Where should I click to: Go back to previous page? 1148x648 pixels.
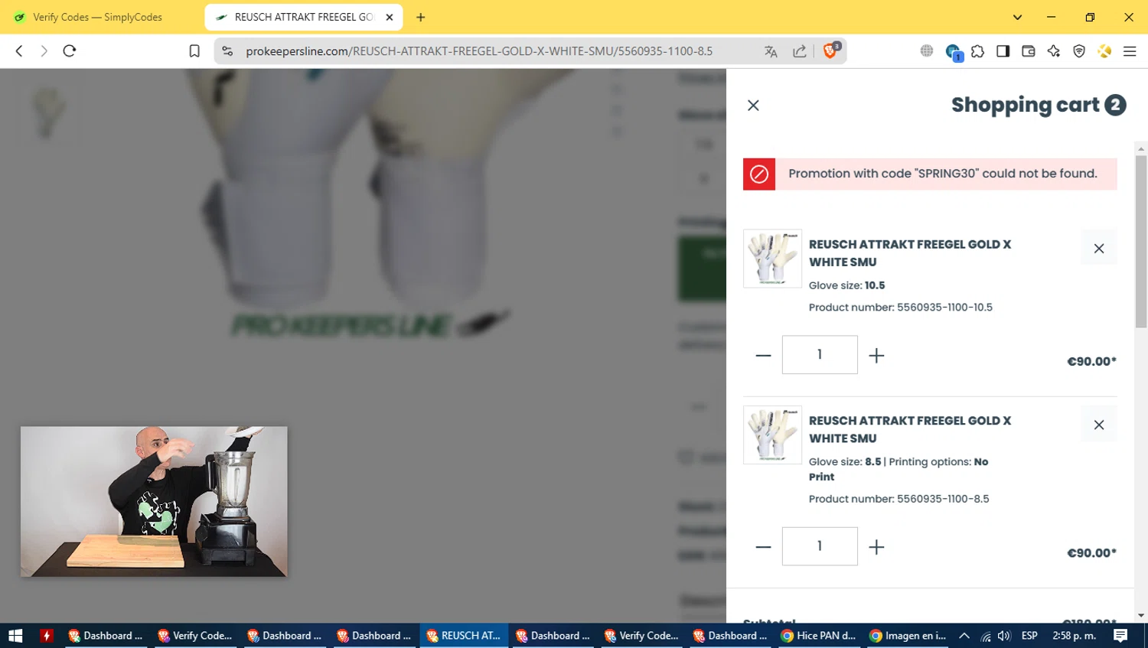[x=19, y=51]
